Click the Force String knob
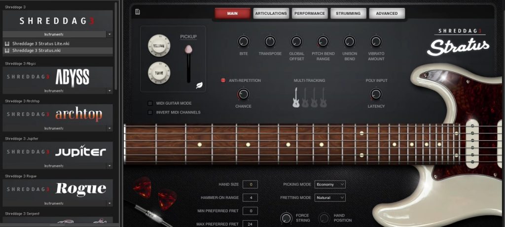505x227 pixels. [286, 218]
